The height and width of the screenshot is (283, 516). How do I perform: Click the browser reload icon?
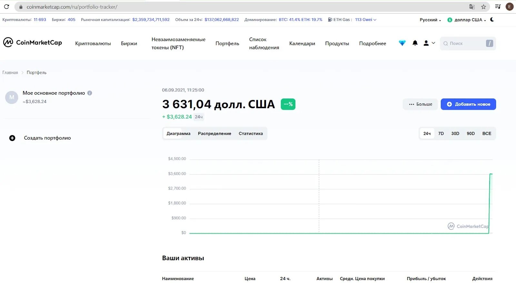click(x=6, y=6)
